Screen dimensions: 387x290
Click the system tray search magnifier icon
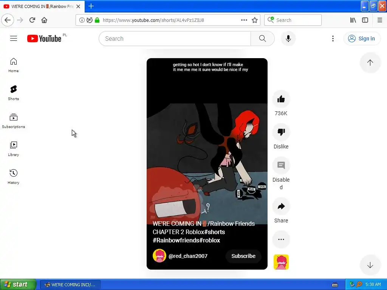pyautogui.click(x=359, y=284)
